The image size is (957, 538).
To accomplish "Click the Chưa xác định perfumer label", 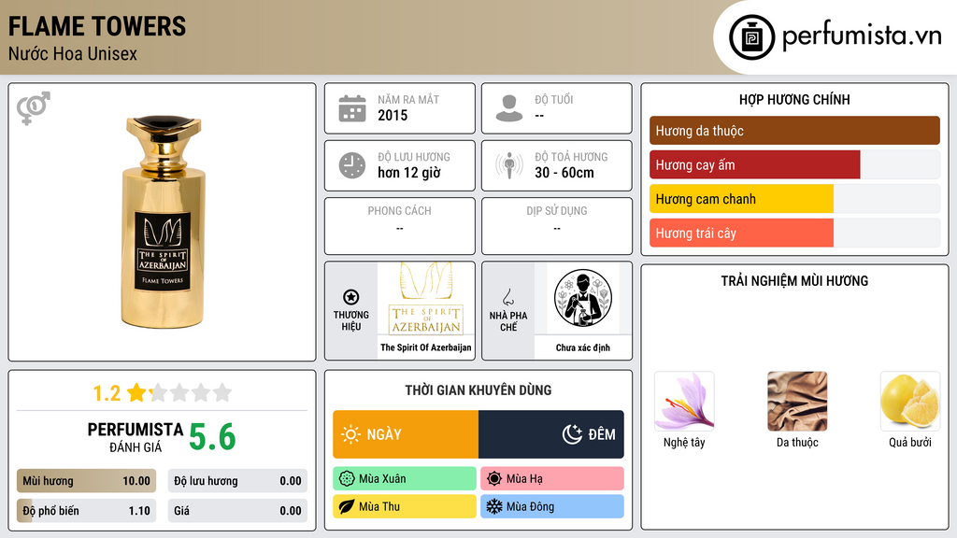I will [x=583, y=347].
